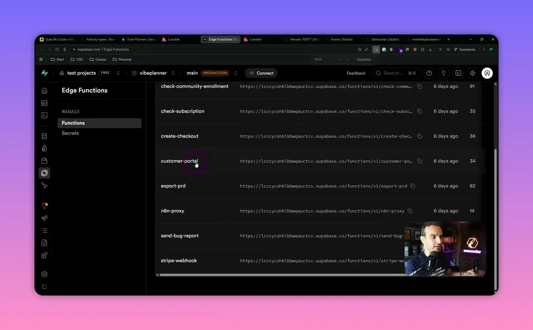
Task: Expand the test projects organization dropdown
Action: click(118, 73)
